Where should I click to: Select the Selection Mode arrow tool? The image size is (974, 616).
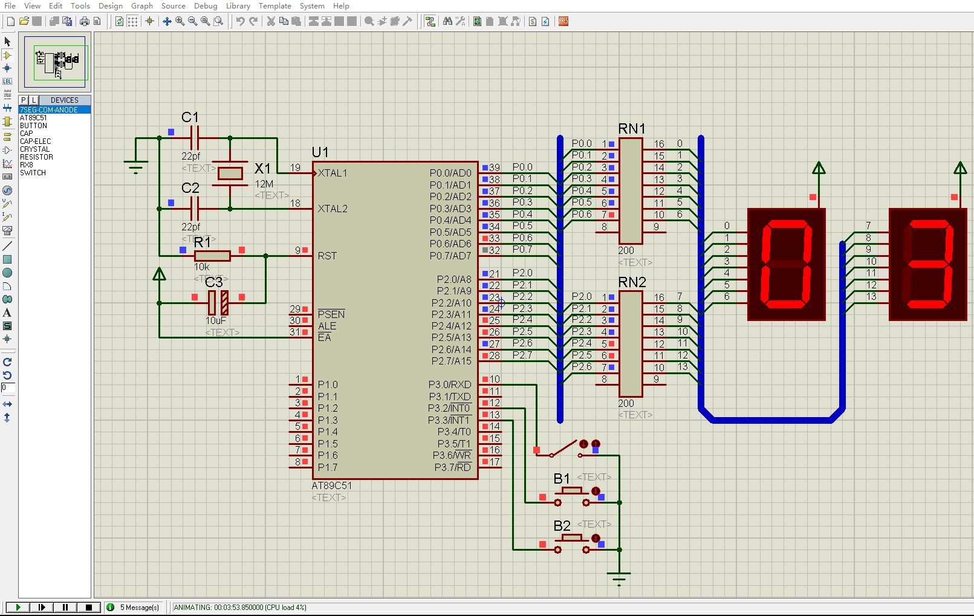[x=7, y=42]
